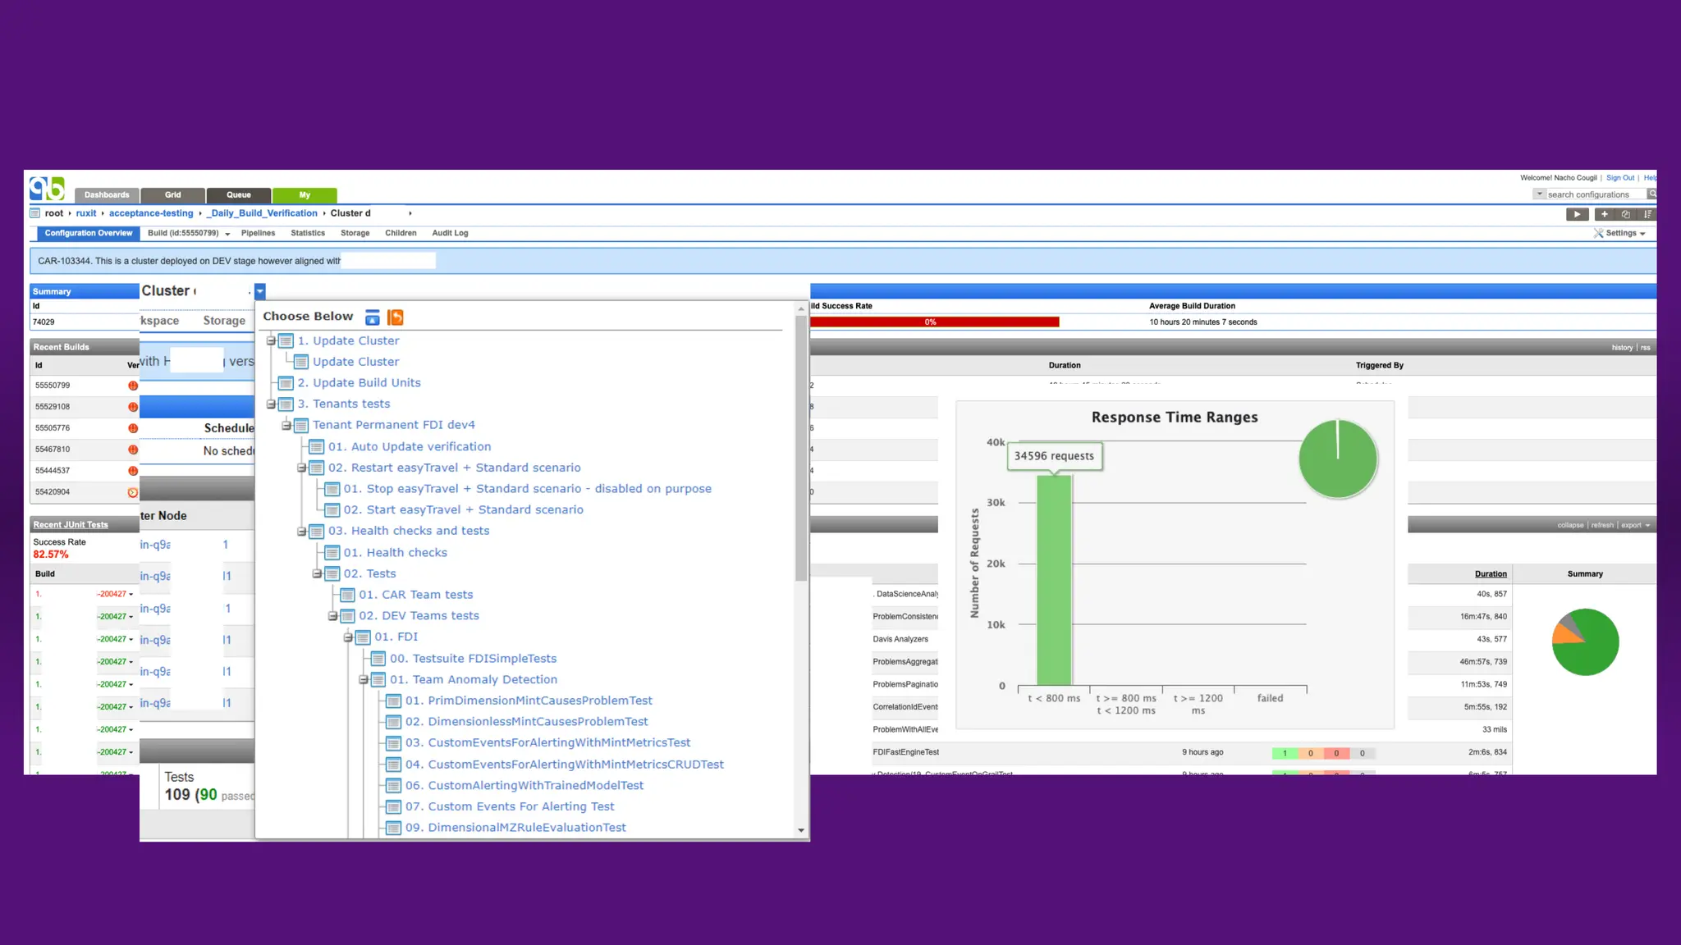Switch to the Pipelines tab
1681x945 pixels.
[258, 234]
